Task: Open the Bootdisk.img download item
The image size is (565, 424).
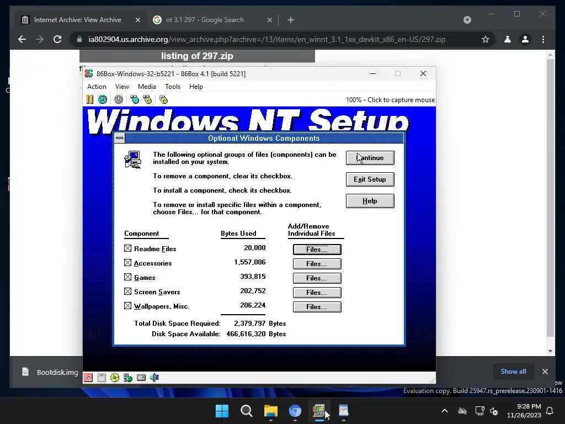Action: [x=50, y=372]
